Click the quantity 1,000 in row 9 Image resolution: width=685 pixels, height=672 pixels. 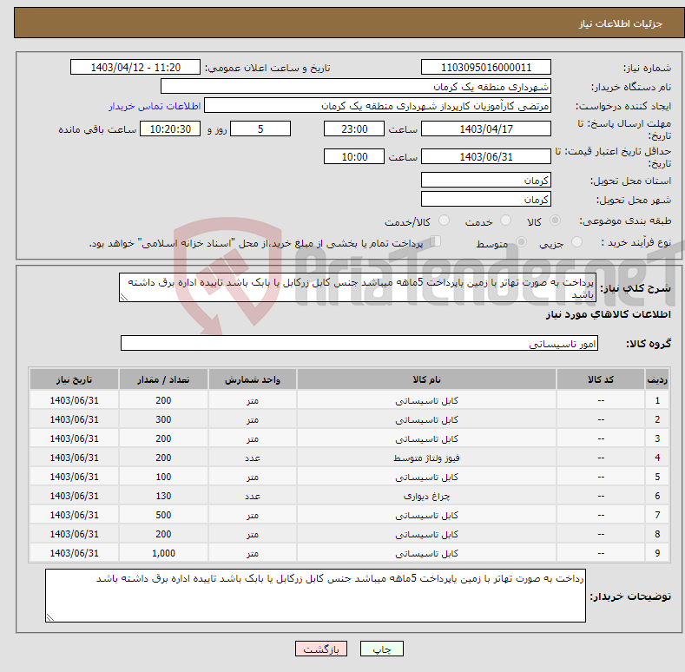pyautogui.click(x=163, y=553)
